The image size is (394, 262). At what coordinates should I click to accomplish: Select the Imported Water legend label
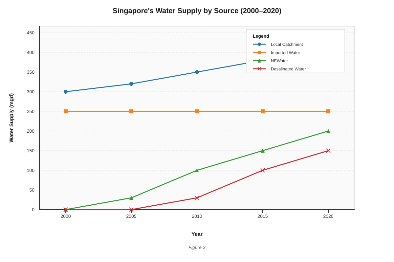(285, 52)
